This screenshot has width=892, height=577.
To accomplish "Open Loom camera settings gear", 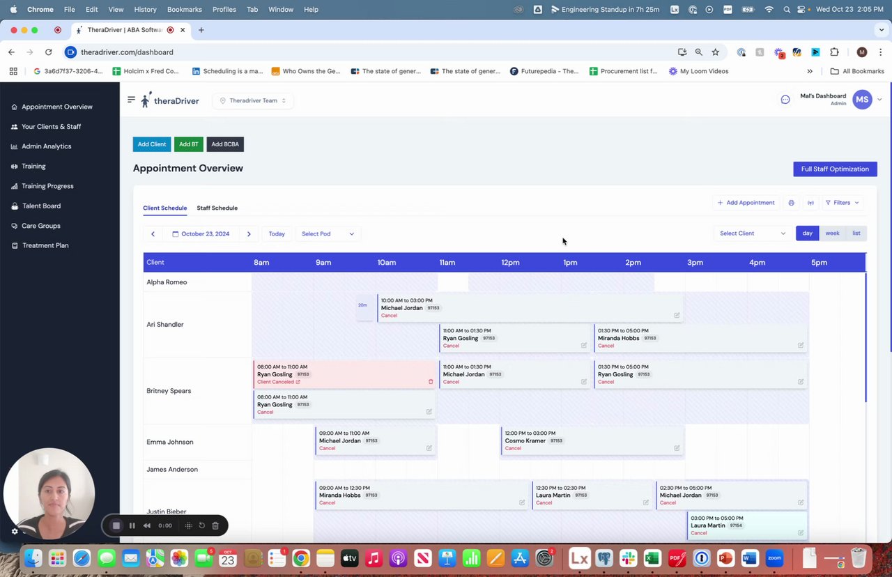I will tap(15, 531).
